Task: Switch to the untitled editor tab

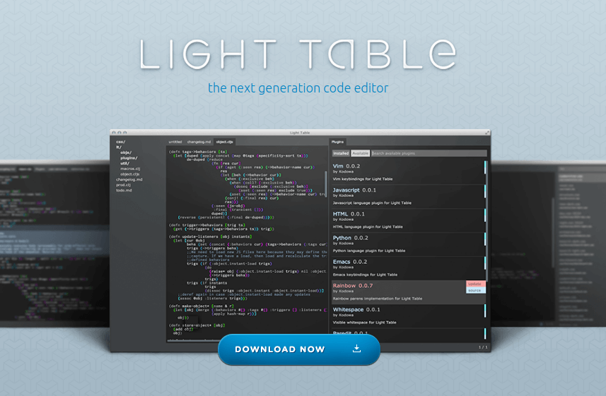Action: (x=175, y=142)
